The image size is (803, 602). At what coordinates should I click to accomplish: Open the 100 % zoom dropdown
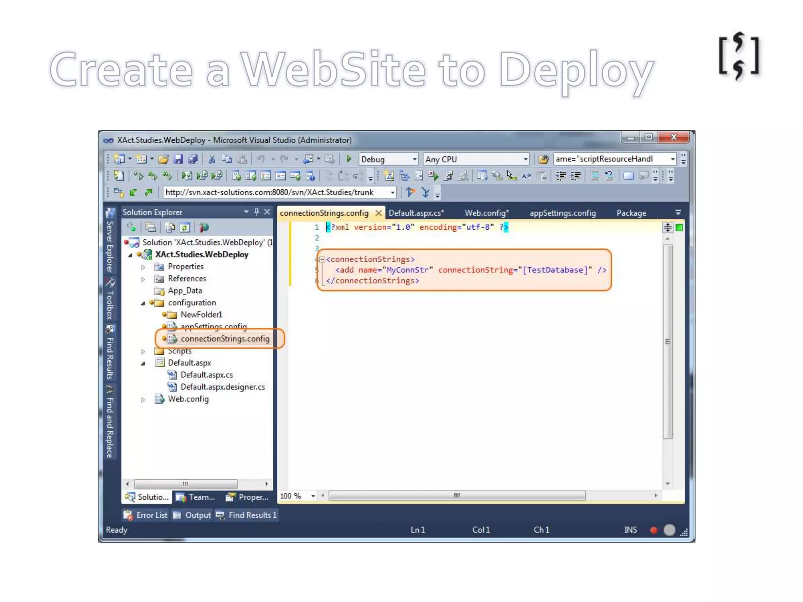[x=313, y=496]
